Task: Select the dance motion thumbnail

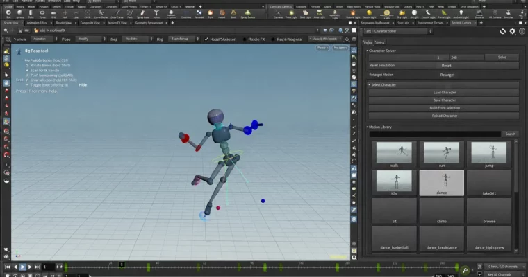Action: (441, 183)
